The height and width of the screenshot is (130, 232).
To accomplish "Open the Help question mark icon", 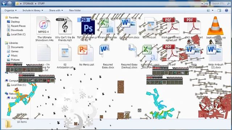I will [x=226, y=10].
